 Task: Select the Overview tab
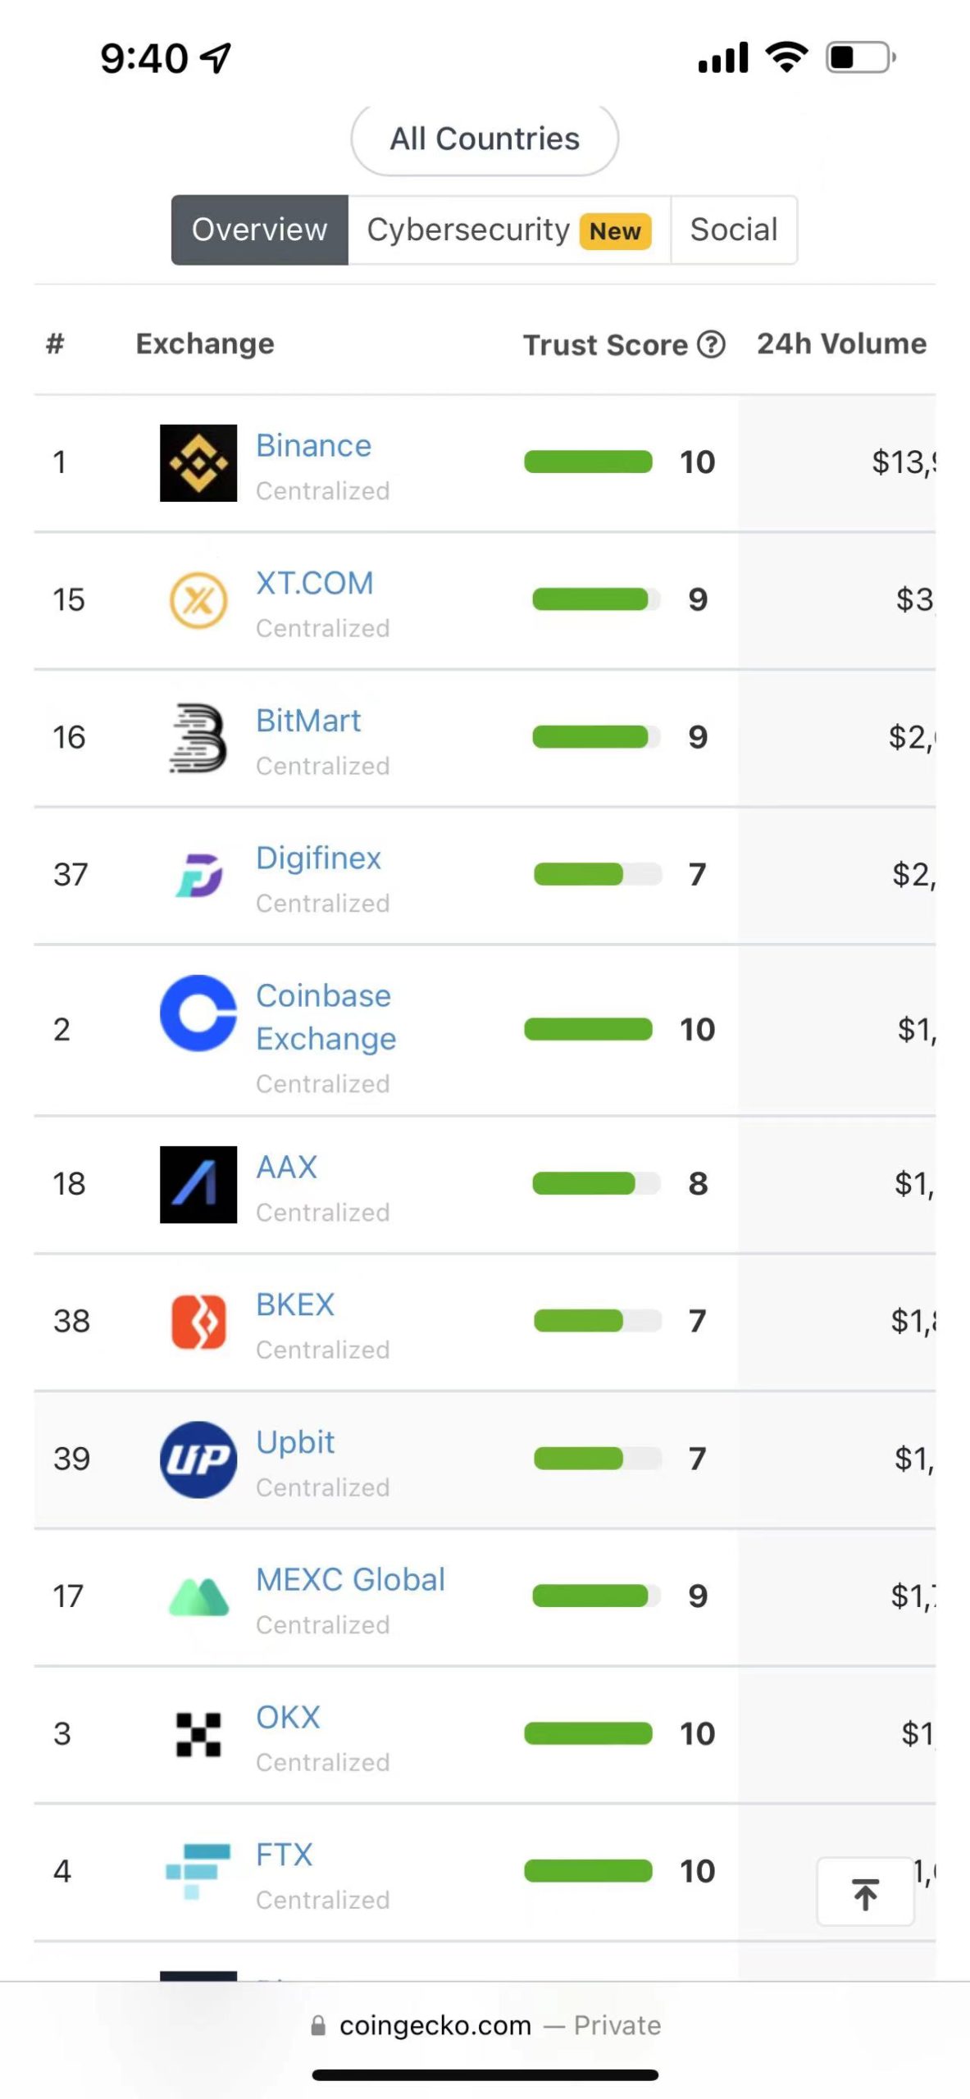(259, 230)
